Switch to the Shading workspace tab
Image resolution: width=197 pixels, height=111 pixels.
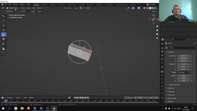[x=81, y=5]
